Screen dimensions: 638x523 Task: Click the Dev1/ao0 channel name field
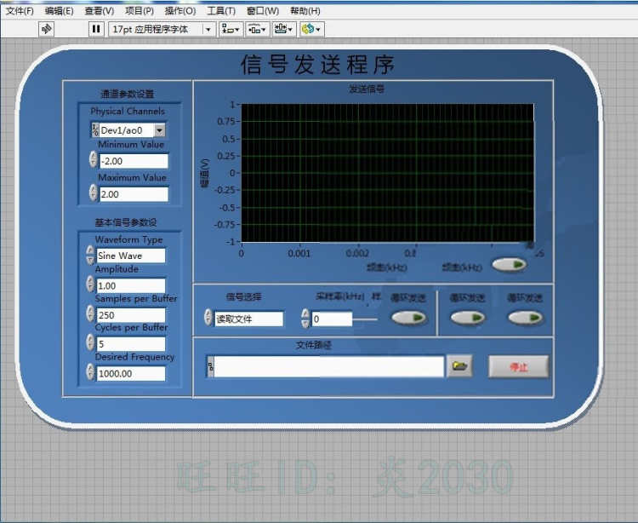pyautogui.click(x=126, y=130)
